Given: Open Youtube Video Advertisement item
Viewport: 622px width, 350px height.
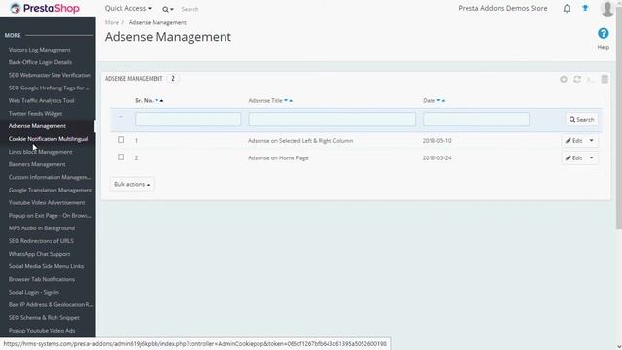Looking at the screenshot, I should [x=47, y=203].
